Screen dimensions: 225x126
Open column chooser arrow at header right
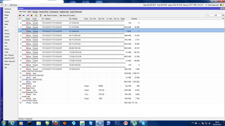pyautogui.click(x=223, y=19)
